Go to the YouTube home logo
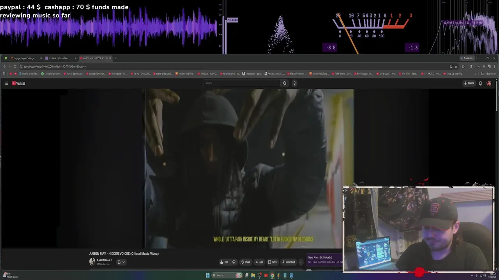This screenshot has height=280, width=499. point(18,83)
